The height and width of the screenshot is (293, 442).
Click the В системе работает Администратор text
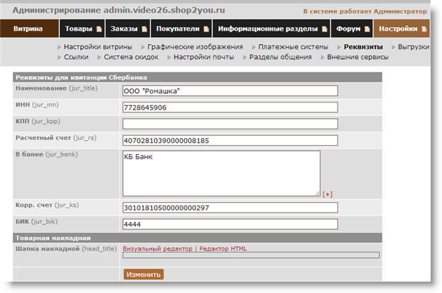click(x=365, y=11)
